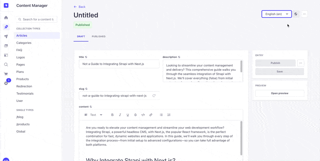This screenshot has height=161, width=320.
Task: Click the Bold formatting icon
Action: pos(112,115)
